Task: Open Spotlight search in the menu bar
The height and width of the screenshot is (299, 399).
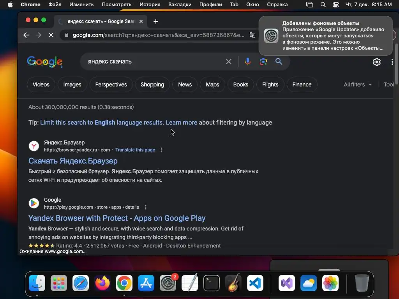Action: coord(323,5)
